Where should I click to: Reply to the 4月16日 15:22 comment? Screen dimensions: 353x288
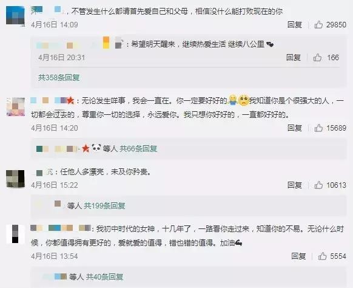click(294, 185)
